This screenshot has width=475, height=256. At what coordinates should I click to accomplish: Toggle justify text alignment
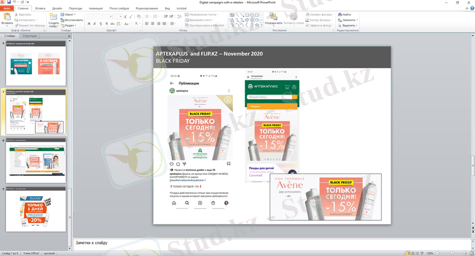click(x=164, y=24)
